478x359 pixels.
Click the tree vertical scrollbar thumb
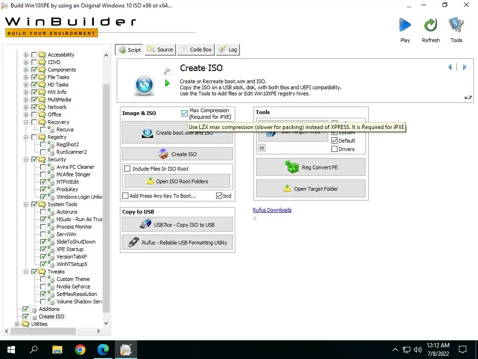coord(106,198)
